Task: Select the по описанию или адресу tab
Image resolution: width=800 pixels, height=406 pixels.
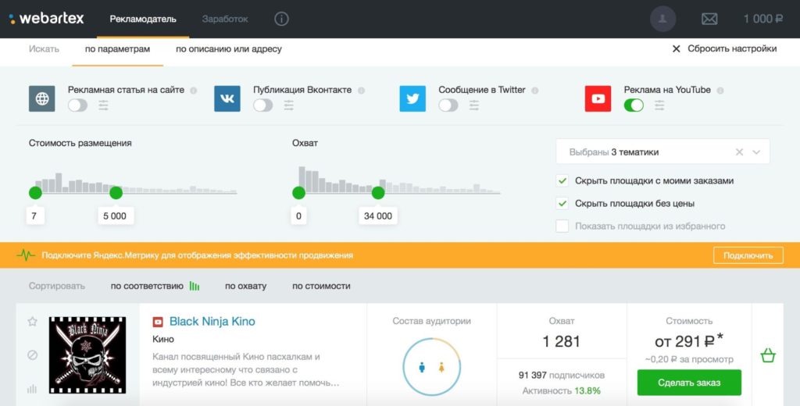Action: (x=228, y=49)
